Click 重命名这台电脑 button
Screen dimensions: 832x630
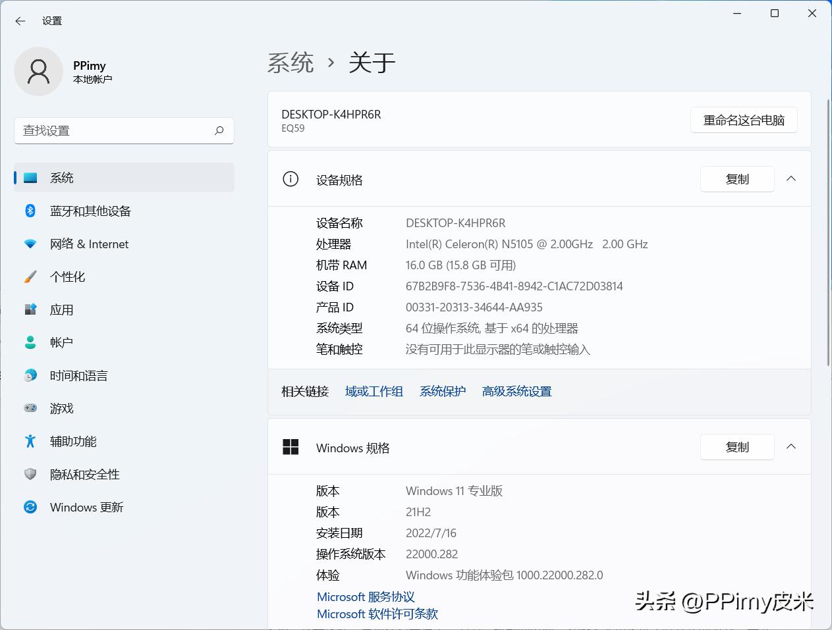pyautogui.click(x=744, y=120)
